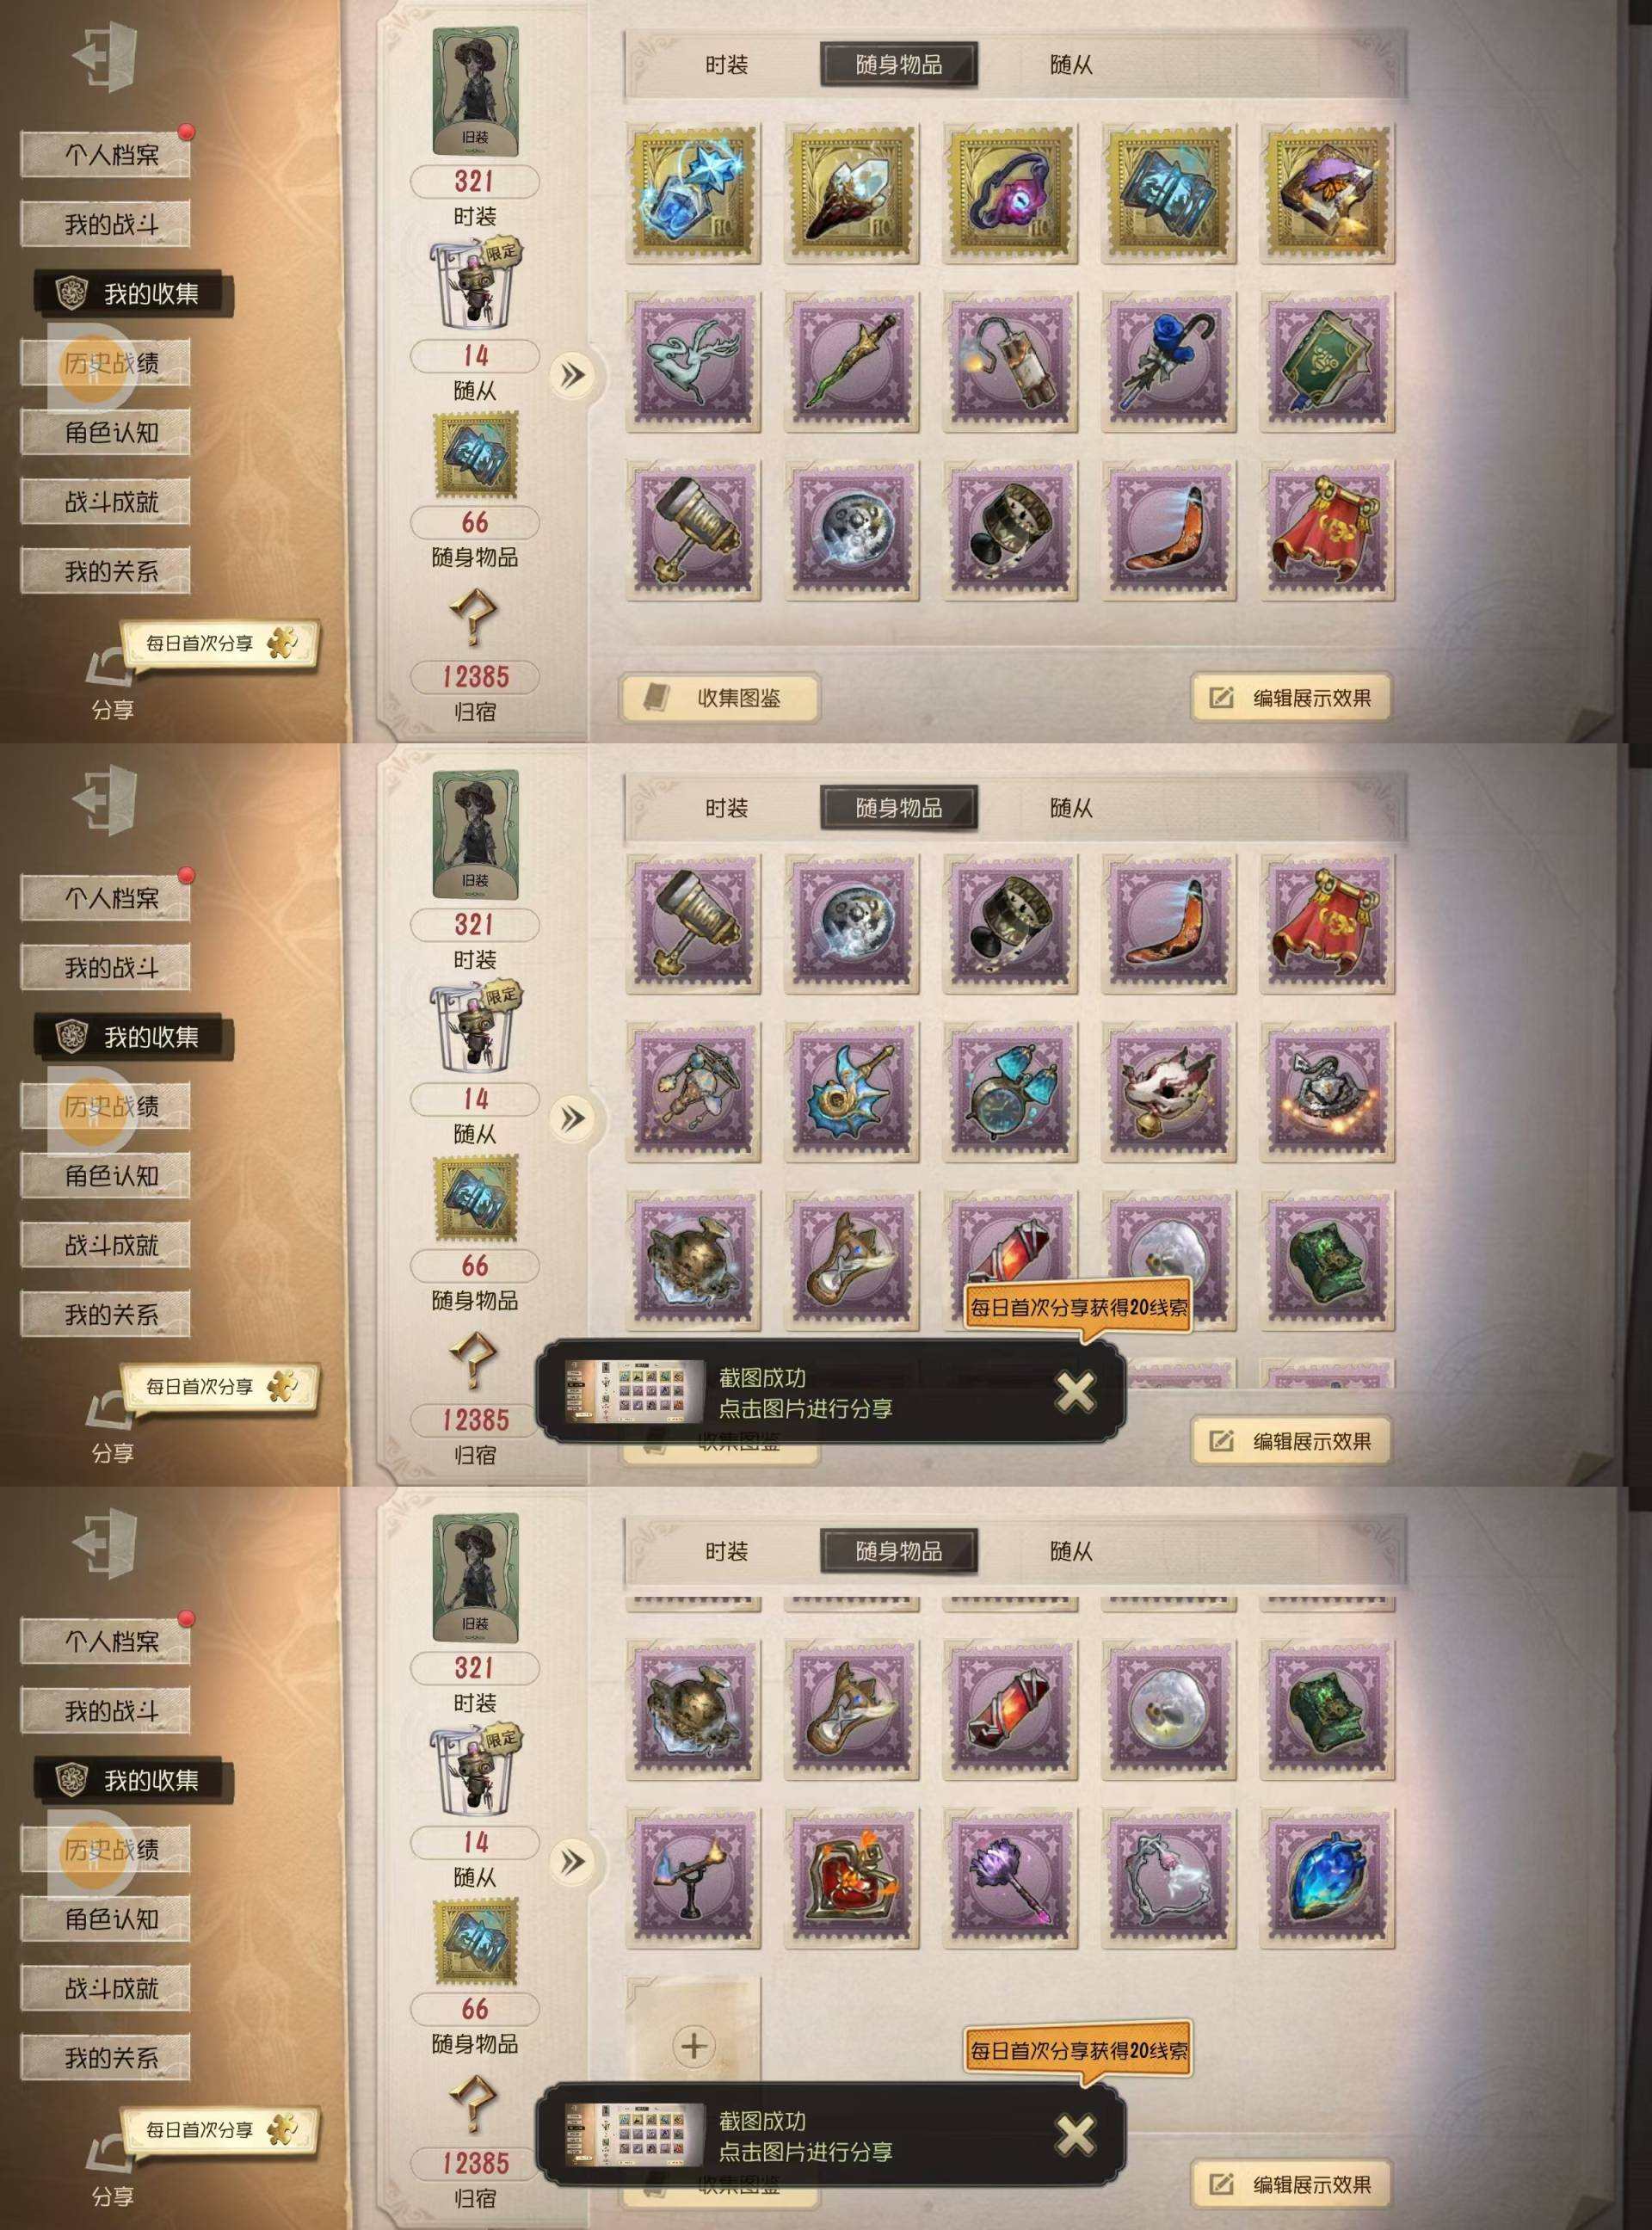
Task: Pick the gold-framed butterfly book accessory
Action: pyautogui.click(x=1327, y=194)
